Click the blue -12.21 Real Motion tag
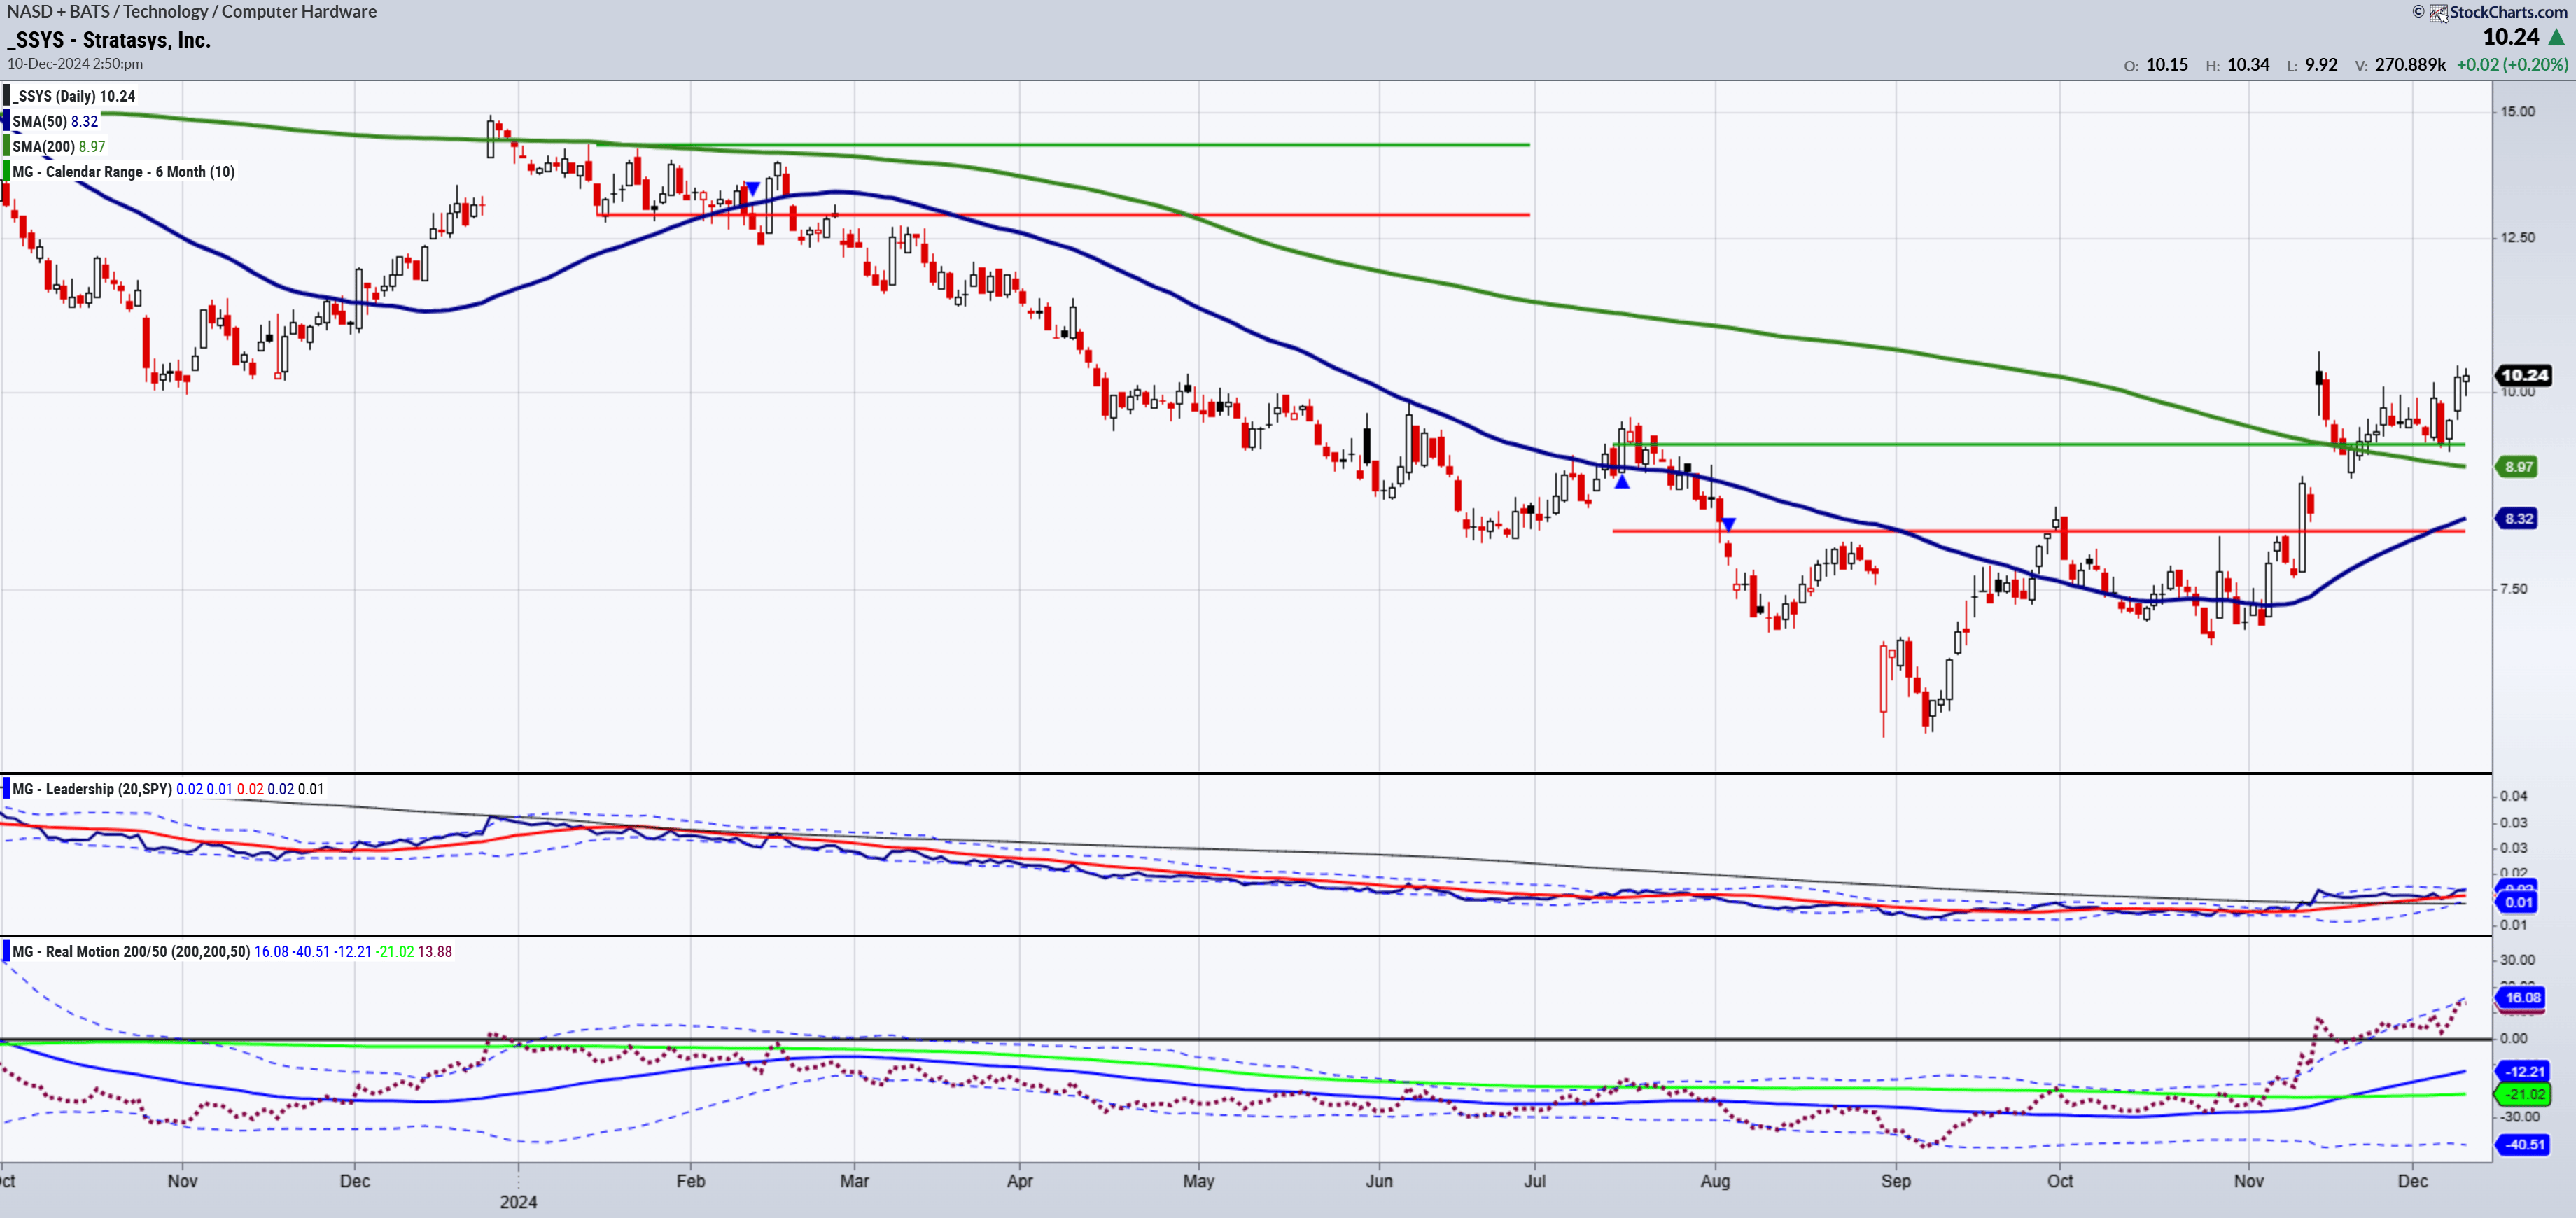2576x1218 pixels. pyautogui.click(x=2523, y=1071)
